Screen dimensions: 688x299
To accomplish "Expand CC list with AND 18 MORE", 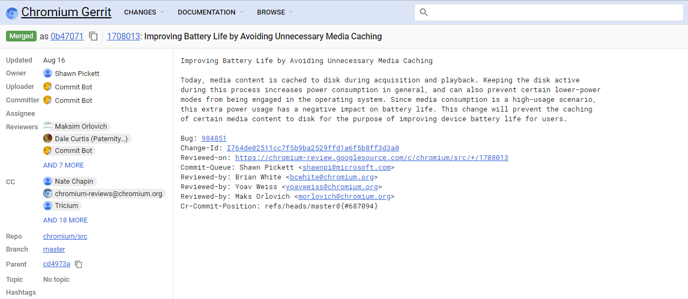I will [x=65, y=220].
